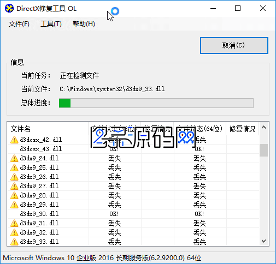Open the 工具(T) menu
Viewport: 276px width, 264px height.
tap(51, 24)
